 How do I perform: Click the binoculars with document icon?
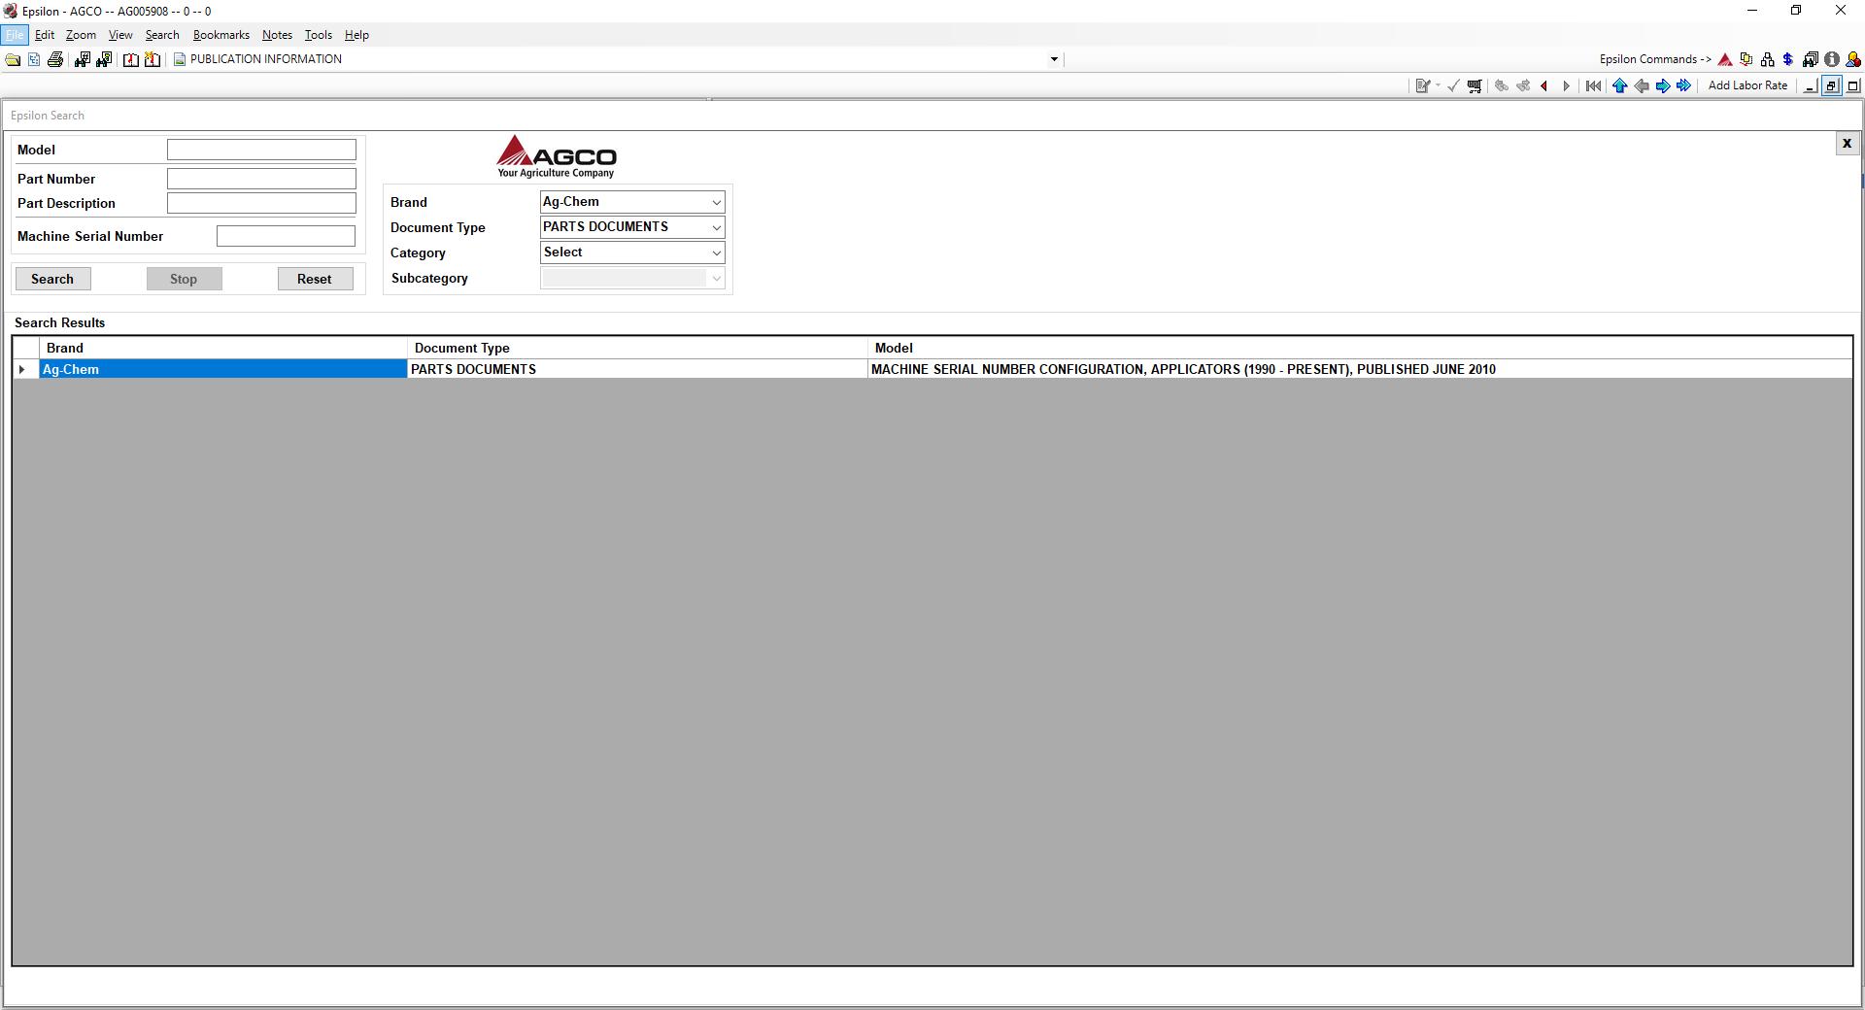click(104, 59)
